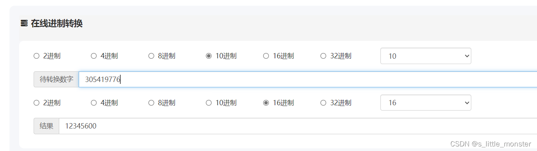Image resolution: width=537 pixels, height=151 pixels.
Task: Select target 8进制 radio button
Action: [x=151, y=103]
